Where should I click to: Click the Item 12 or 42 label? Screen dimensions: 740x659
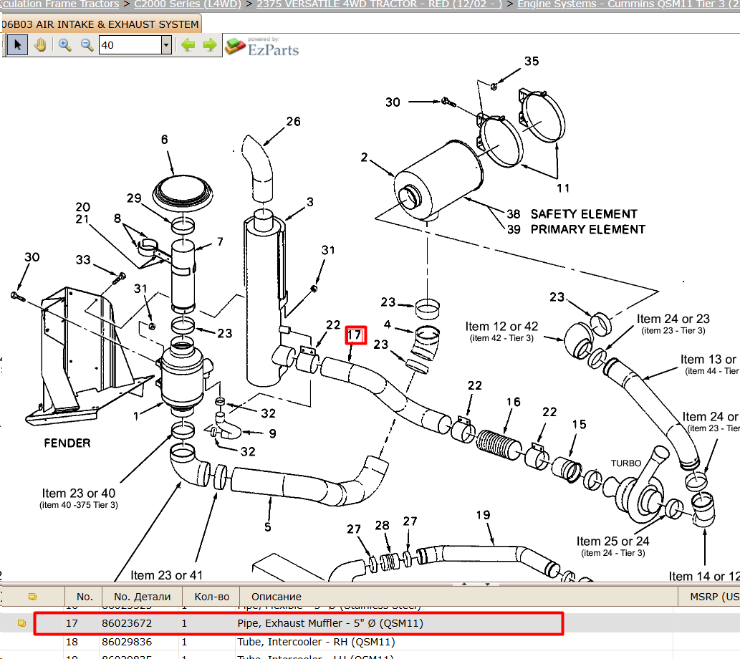501,326
